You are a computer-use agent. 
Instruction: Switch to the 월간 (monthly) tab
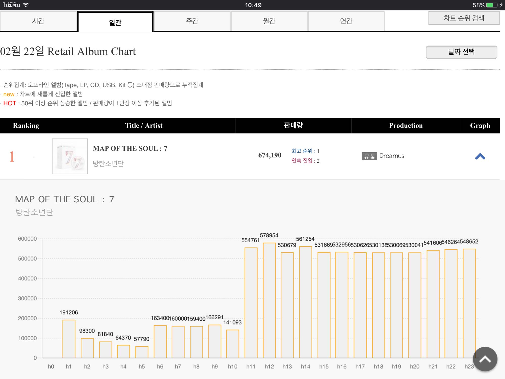pyautogui.click(x=269, y=21)
